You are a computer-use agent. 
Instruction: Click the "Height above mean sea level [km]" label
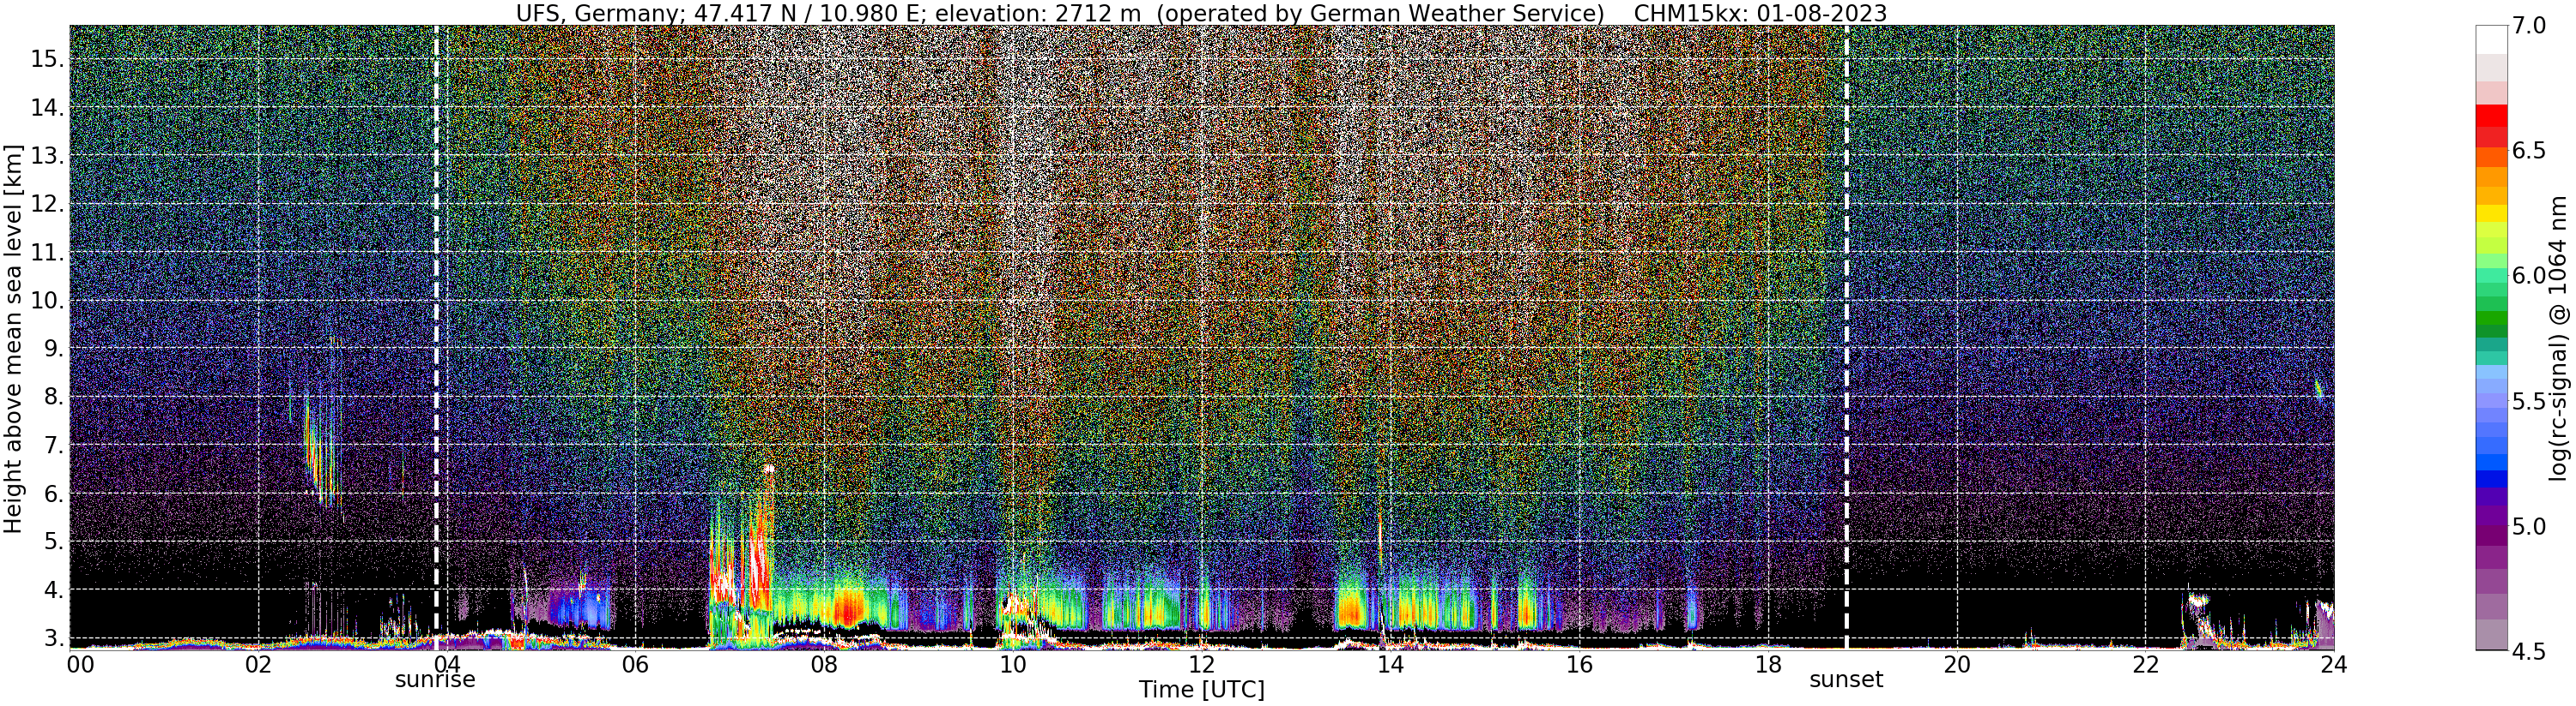click(x=13, y=337)
